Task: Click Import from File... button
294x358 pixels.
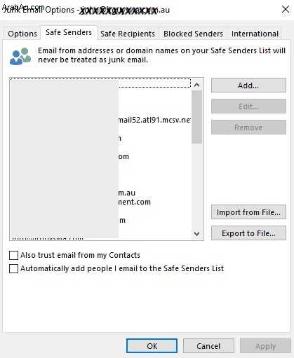Action: point(248,212)
